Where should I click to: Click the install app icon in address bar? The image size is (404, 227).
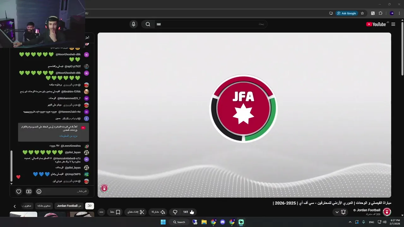331,13
